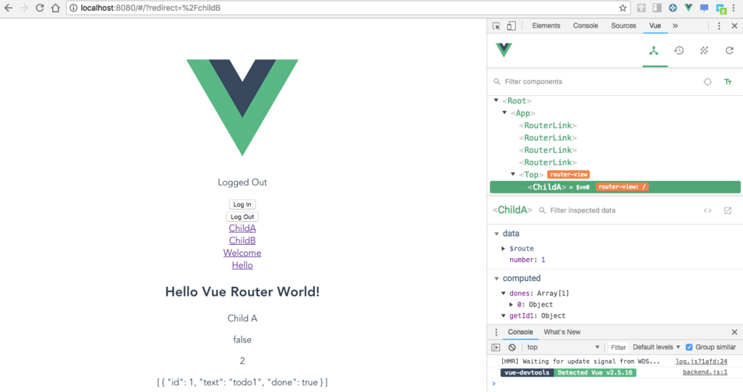Click the Vue devtools extension icon in browser toolbar
This screenshot has height=392, width=743.
pyautogui.click(x=689, y=8)
